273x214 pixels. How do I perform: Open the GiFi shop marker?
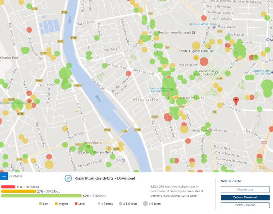pos(123,160)
